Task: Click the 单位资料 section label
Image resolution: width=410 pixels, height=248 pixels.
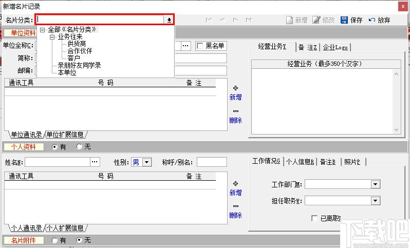Action: click(x=24, y=33)
